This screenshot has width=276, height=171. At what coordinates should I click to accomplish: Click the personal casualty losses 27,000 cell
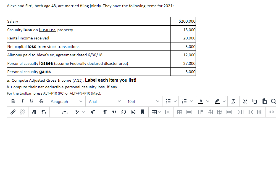point(183,63)
